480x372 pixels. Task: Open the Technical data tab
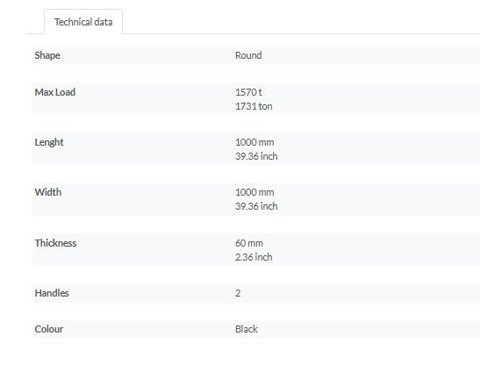[83, 22]
